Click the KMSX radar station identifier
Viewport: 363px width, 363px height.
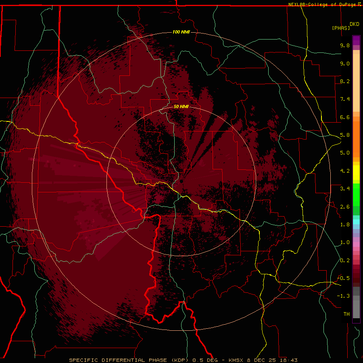236,360
